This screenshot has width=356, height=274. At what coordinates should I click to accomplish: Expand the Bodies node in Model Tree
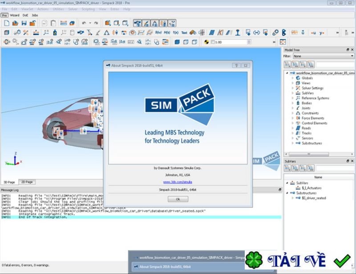(292, 103)
